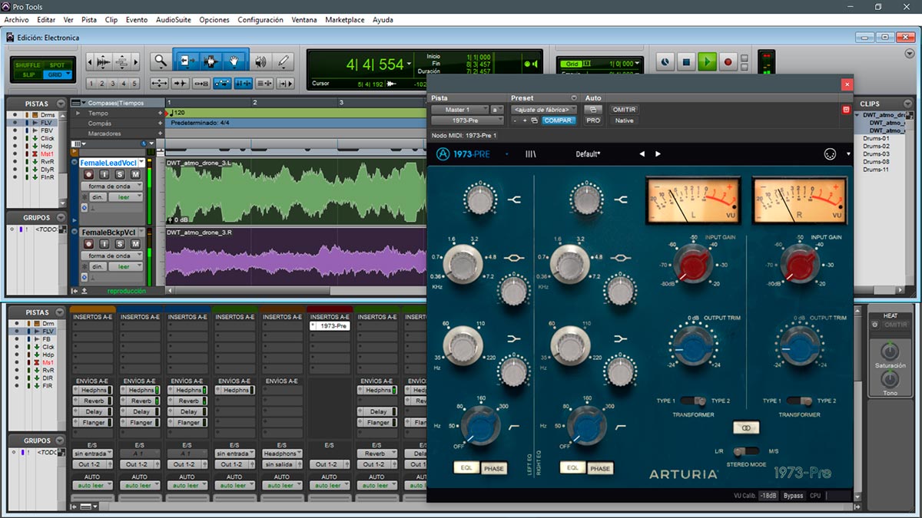Open the PISTAS list options menu in Edit window
This screenshot has height=518, width=922.
pyautogui.click(x=61, y=104)
